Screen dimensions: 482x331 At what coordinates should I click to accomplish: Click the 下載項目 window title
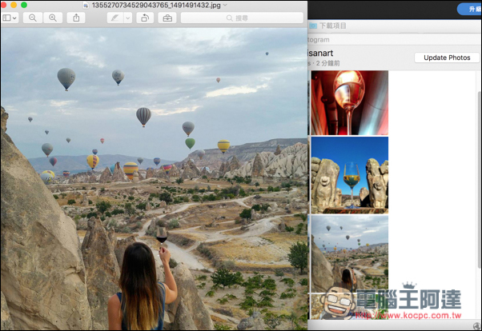[x=332, y=26]
